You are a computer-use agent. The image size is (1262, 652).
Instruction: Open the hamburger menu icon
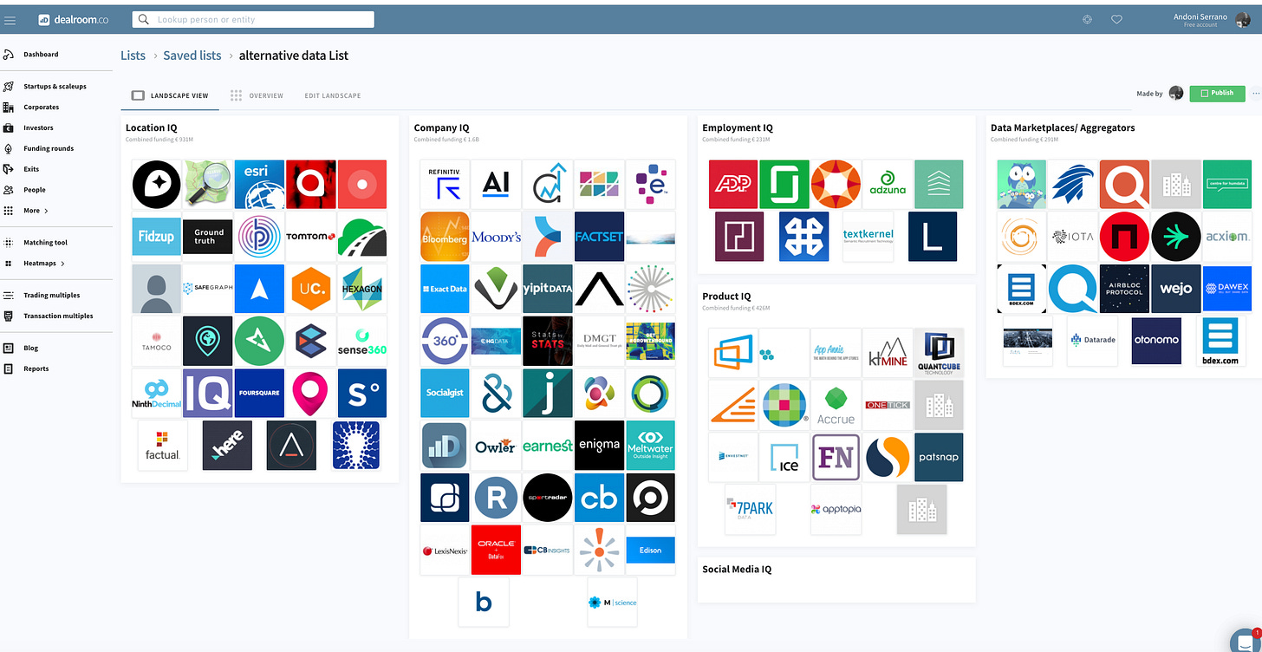(10, 20)
